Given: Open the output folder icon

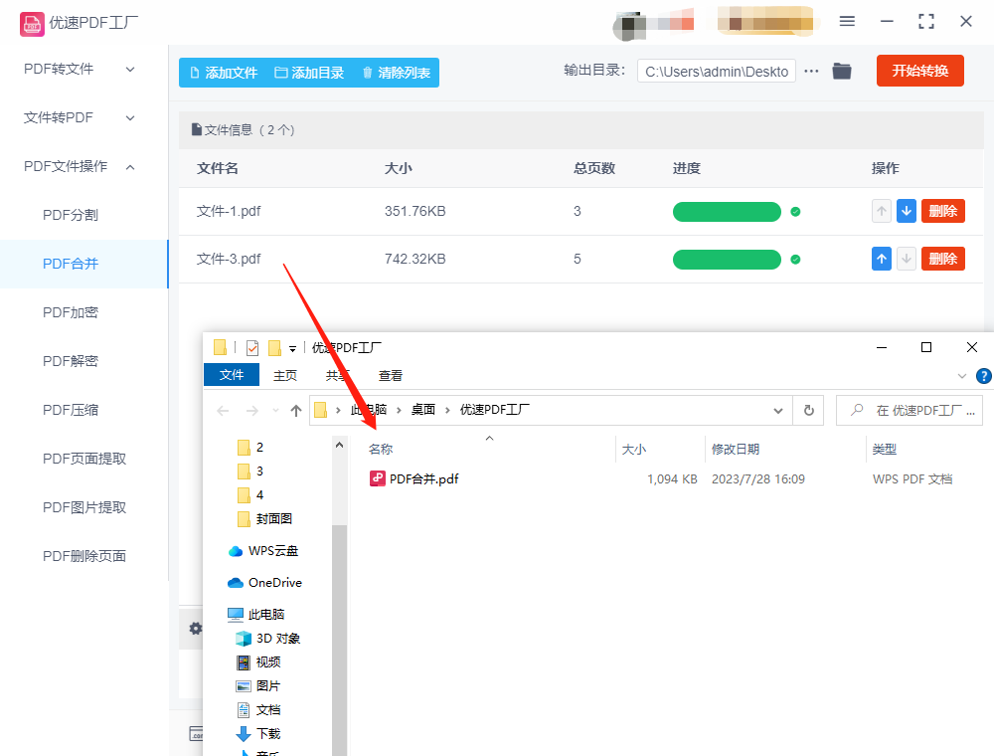Looking at the screenshot, I should (842, 71).
